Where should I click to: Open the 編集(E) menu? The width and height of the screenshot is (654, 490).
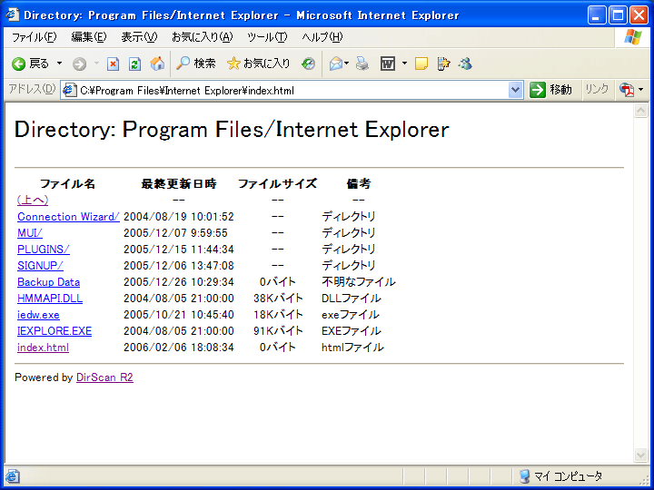(x=89, y=37)
